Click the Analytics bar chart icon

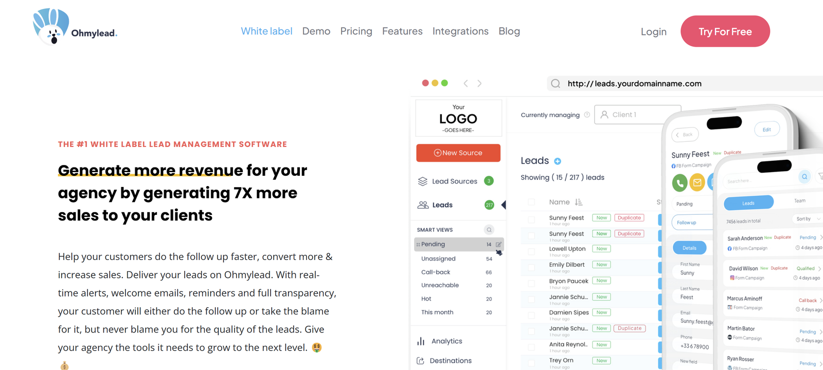tap(421, 341)
